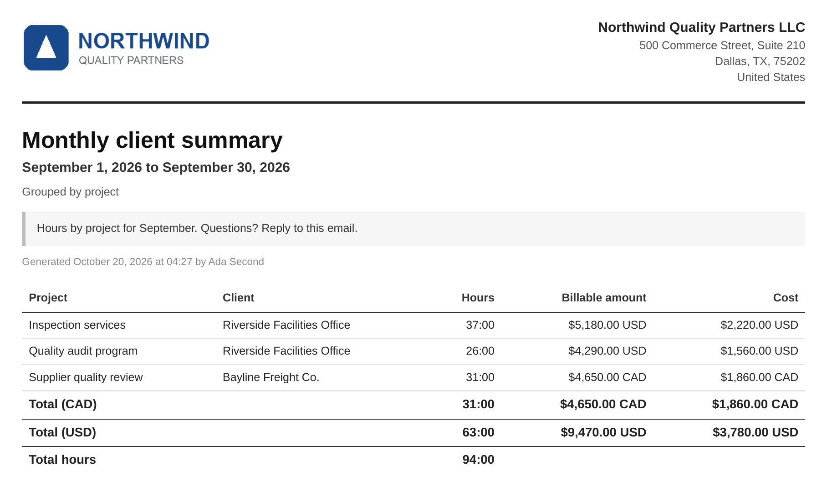Select the Quality audit program project cell

[83, 351]
